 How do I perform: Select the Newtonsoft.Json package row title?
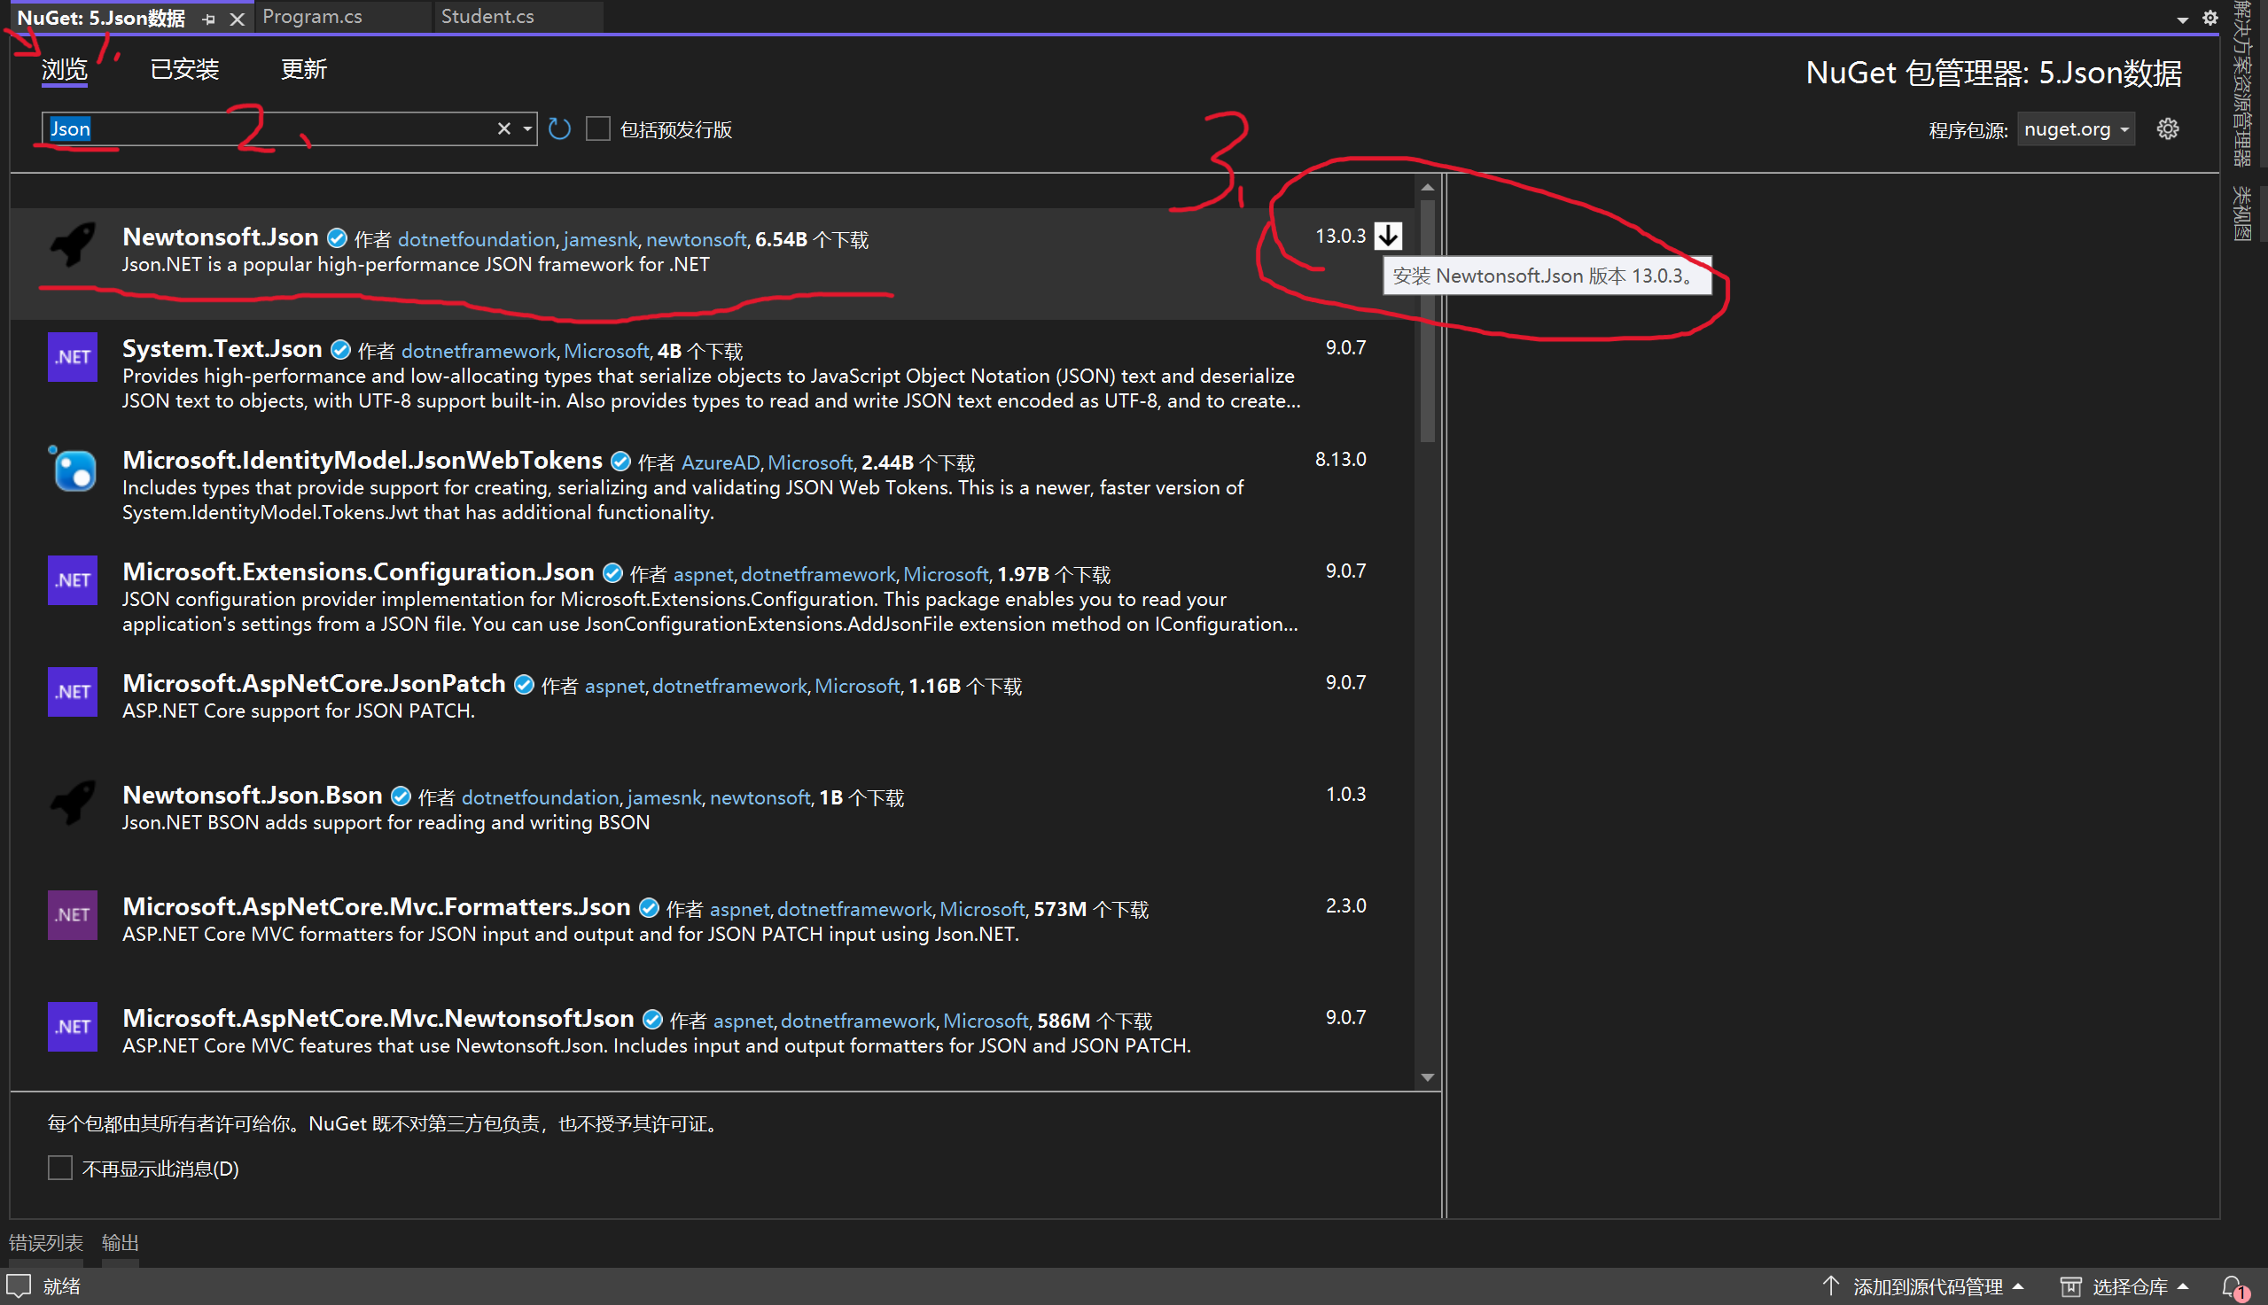pyautogui.click(x=221, y=237)
